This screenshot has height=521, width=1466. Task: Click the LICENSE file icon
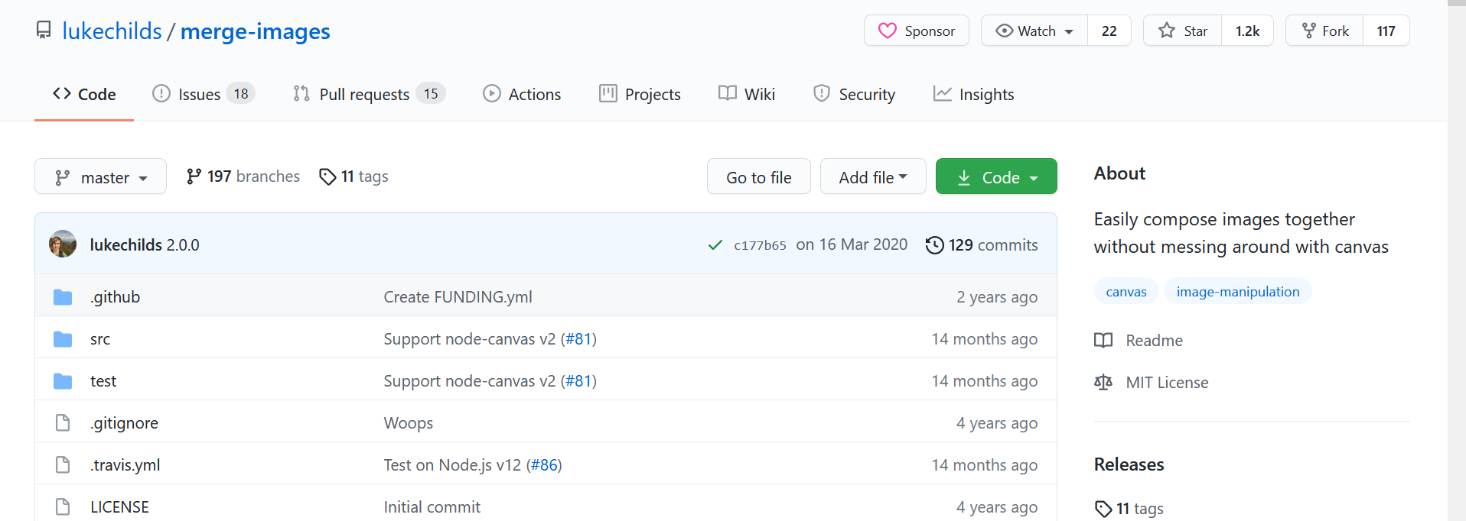tap(63, 506)
